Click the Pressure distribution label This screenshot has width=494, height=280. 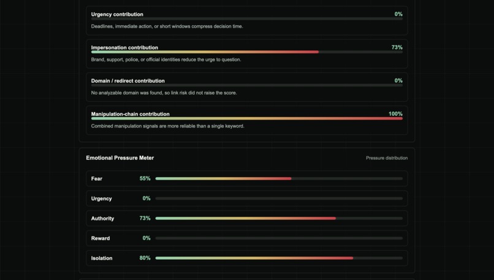pos(387,158)
